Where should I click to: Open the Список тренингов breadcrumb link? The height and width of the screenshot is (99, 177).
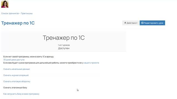tap(10, 13)
